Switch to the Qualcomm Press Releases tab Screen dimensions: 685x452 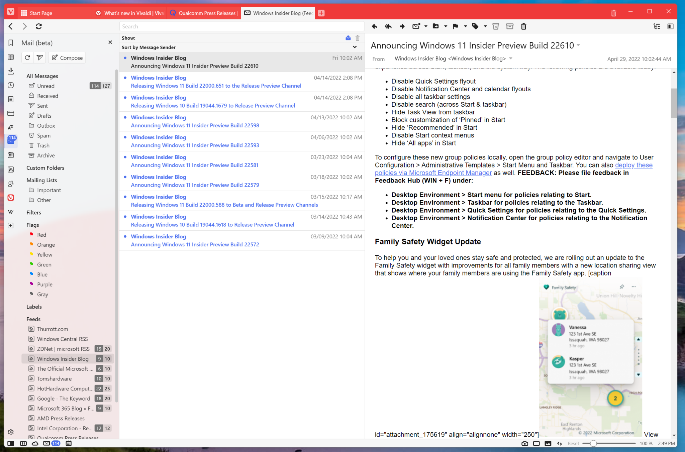(x=203, y=13)
